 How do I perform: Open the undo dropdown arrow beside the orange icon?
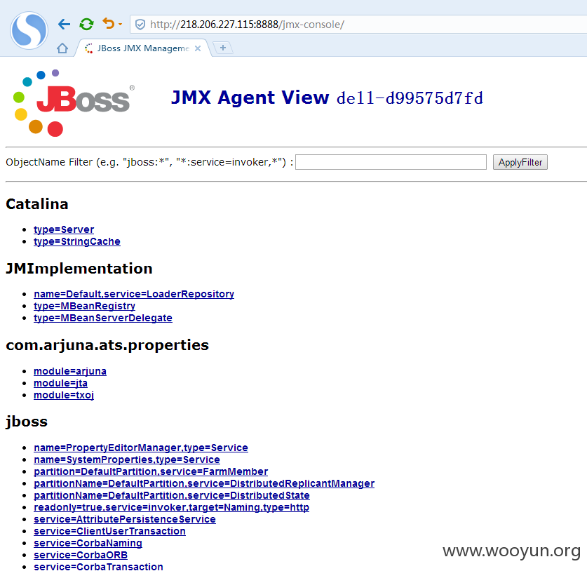tap(120, 25)
